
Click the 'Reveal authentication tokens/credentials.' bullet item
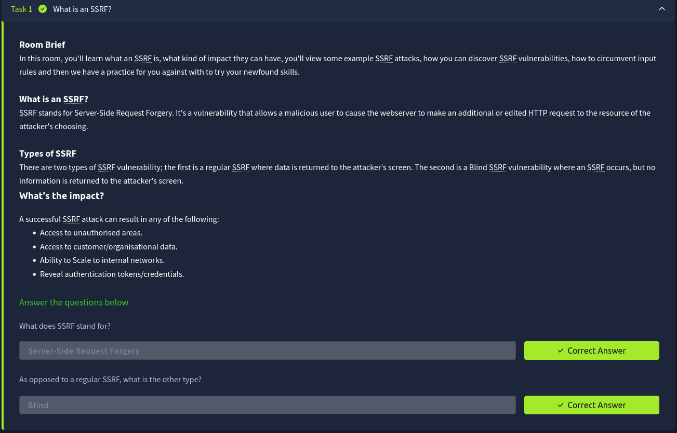pyautogui.click(x=112, y=274)
